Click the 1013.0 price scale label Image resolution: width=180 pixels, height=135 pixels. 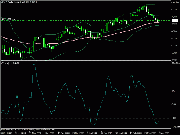tap(175, 2)
